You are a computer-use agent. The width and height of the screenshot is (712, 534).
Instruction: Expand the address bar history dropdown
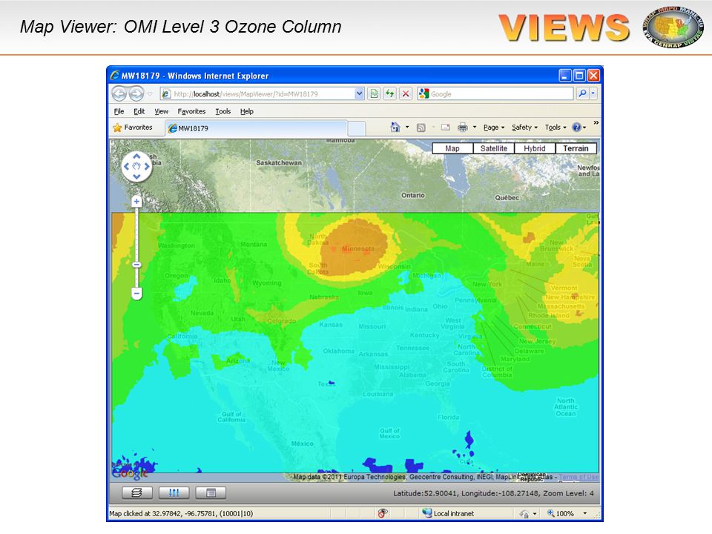pyautogui.click(x=359, y=93)
